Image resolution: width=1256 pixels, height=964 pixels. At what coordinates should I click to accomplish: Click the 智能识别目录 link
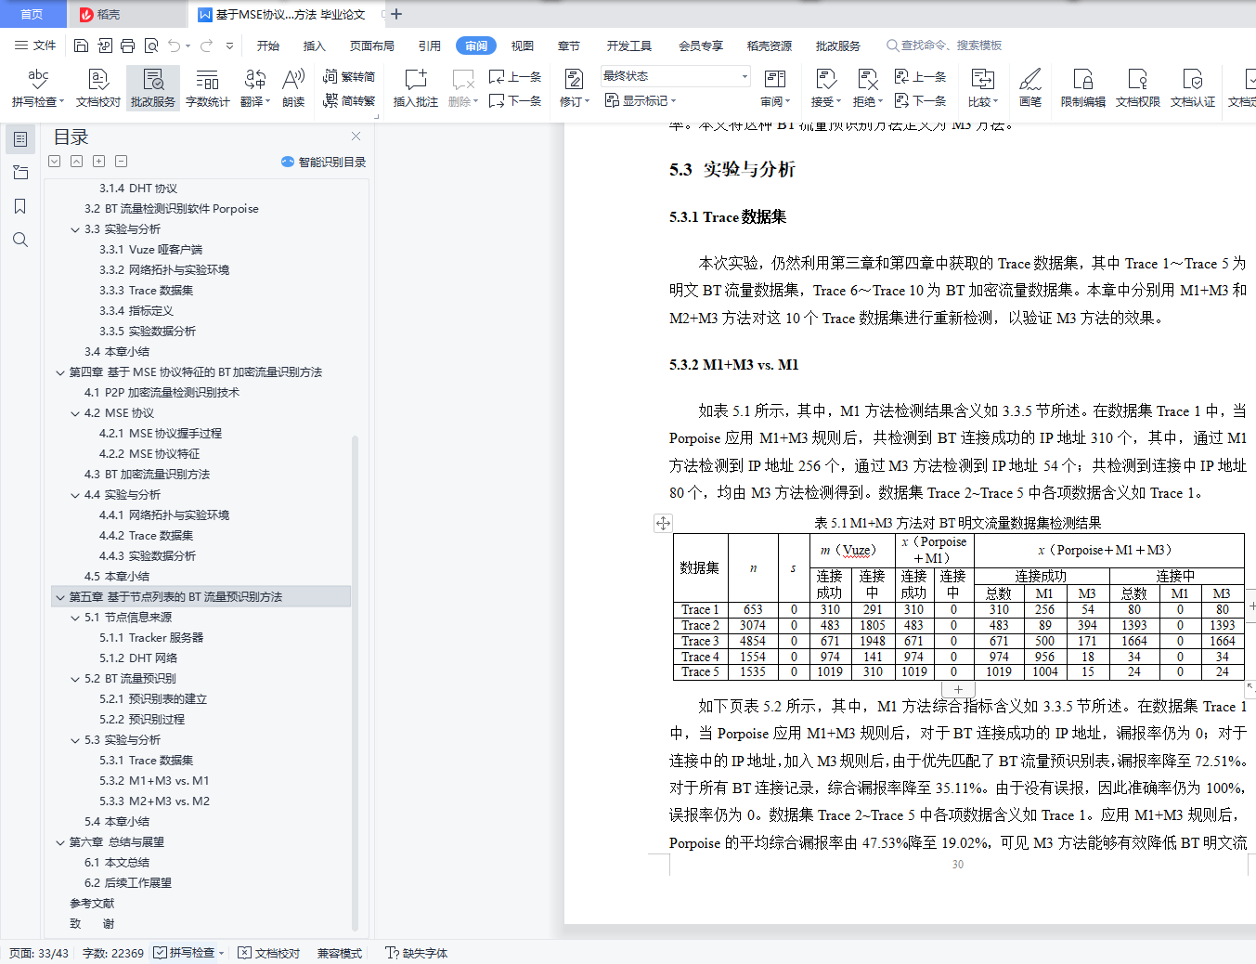tap(323, 162)
